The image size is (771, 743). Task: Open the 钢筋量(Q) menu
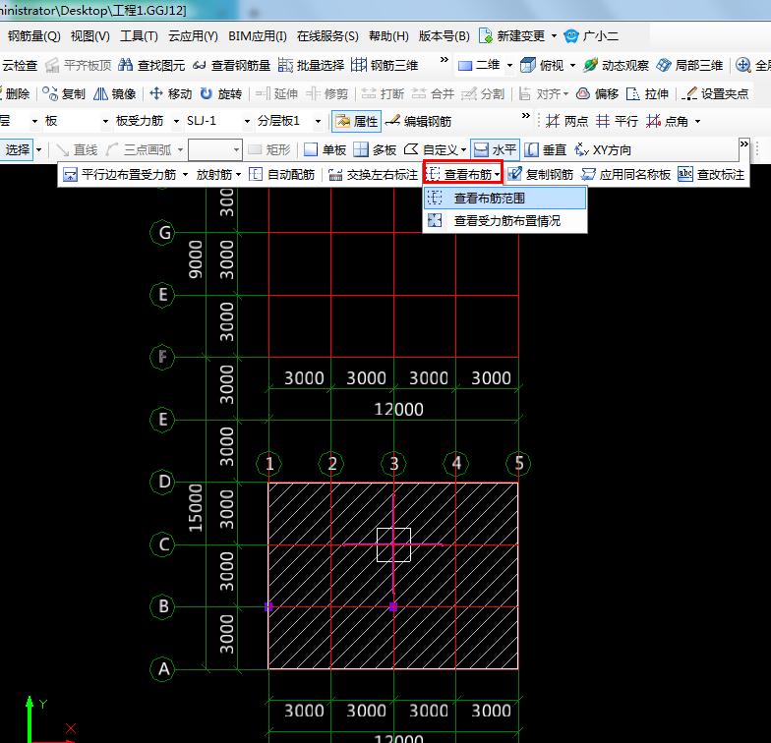(33, 35)
